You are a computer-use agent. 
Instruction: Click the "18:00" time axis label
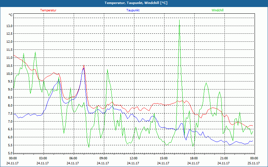(x=193, y=158)
